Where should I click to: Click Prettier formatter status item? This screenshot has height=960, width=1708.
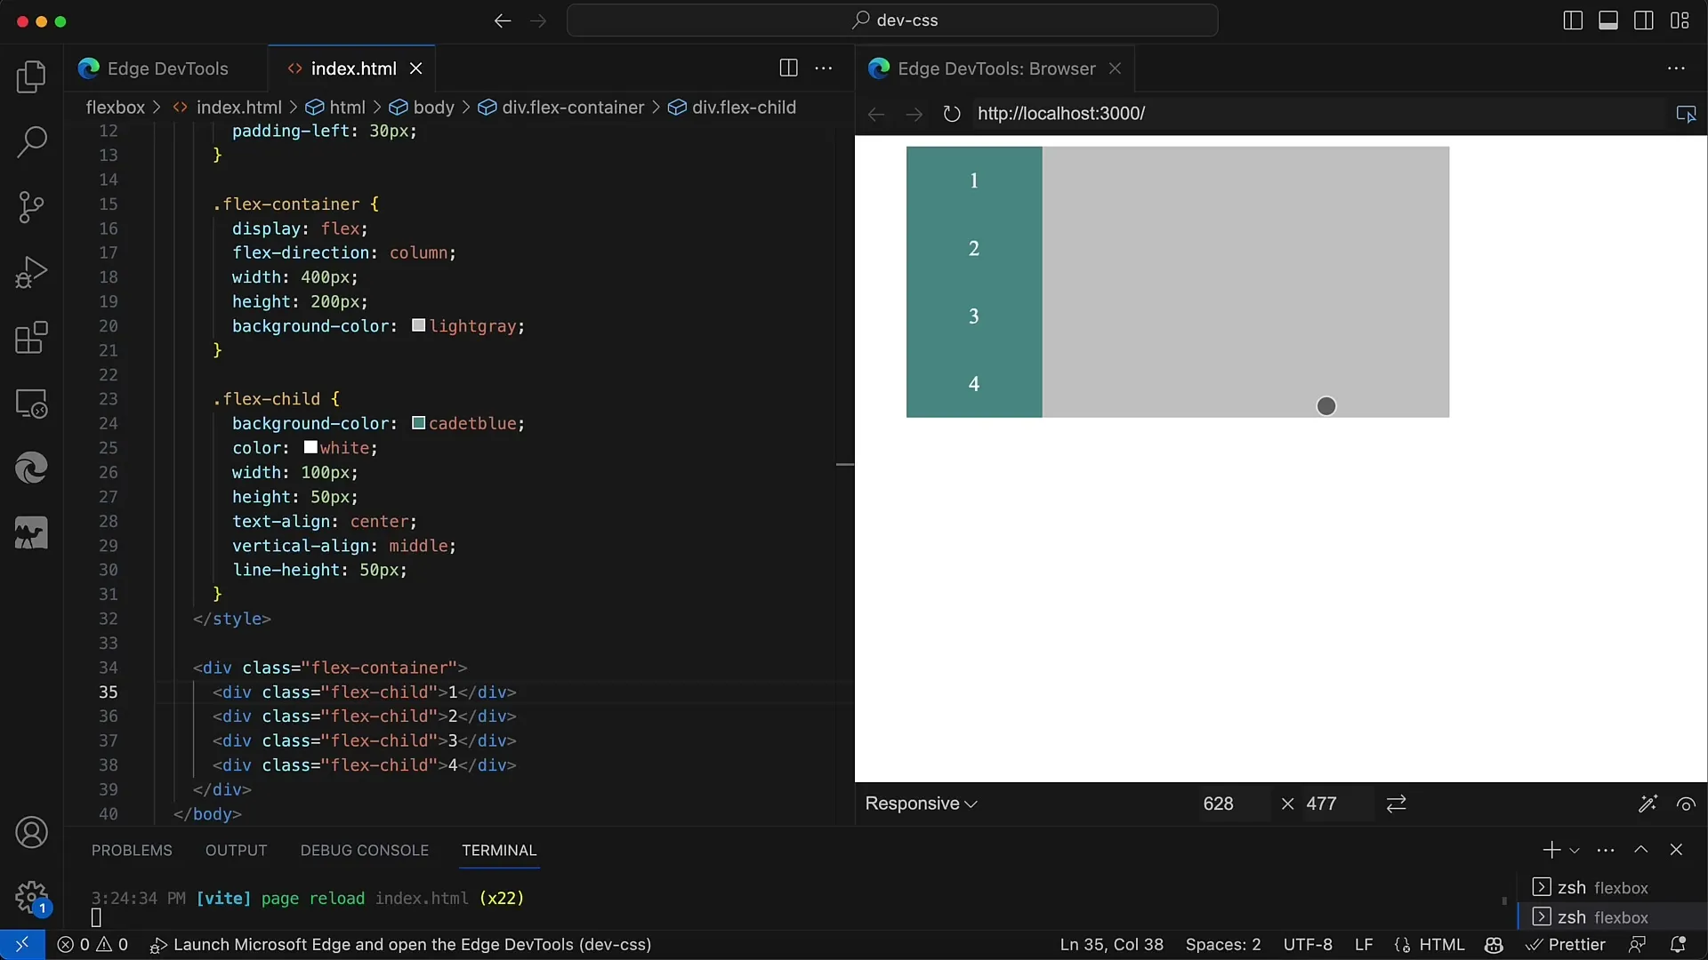pos(1566,945)
